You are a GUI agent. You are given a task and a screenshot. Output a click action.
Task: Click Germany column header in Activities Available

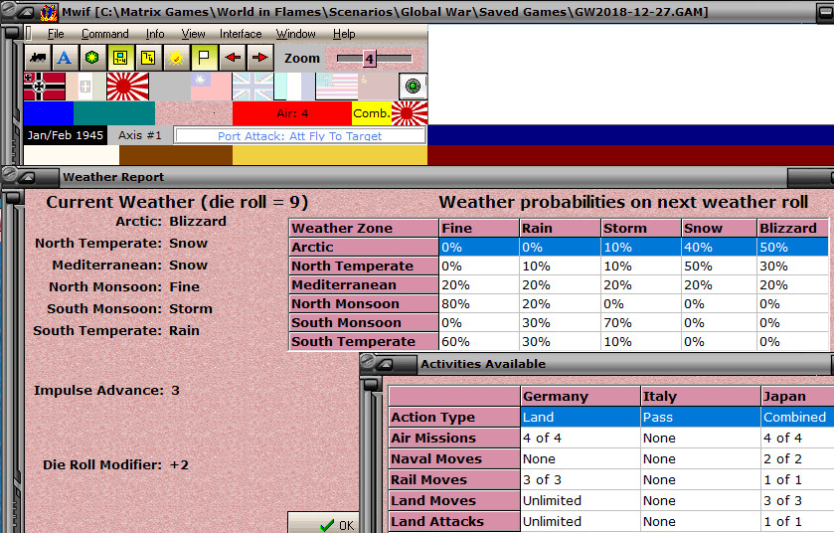click(581, 397)
